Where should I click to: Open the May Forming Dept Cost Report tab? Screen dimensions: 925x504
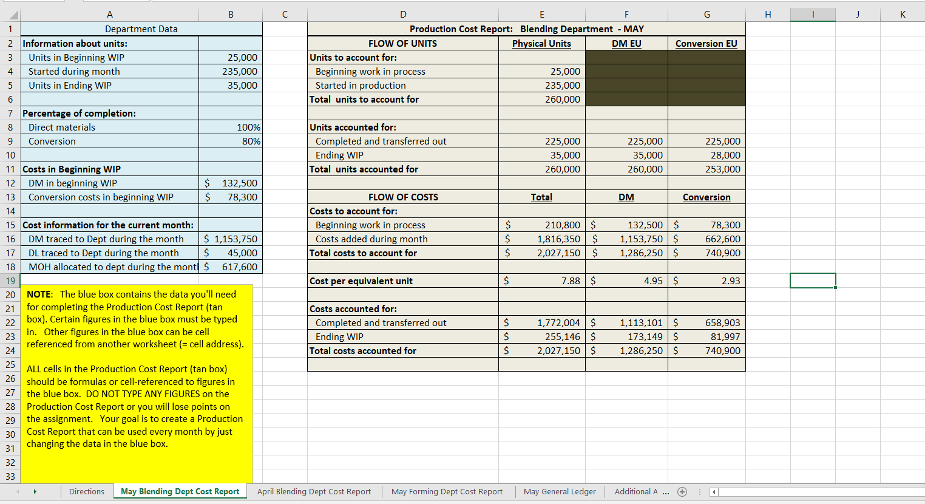click(447, 492)
